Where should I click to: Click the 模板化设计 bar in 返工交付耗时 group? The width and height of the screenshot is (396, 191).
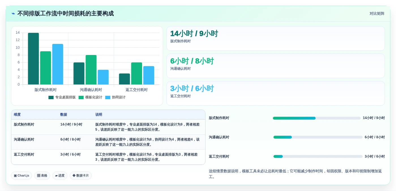[137, 73]
